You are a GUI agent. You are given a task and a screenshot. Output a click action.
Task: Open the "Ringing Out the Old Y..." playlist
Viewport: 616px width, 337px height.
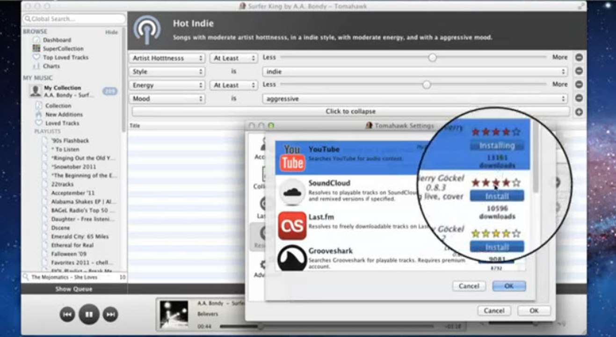coord(83,158)
